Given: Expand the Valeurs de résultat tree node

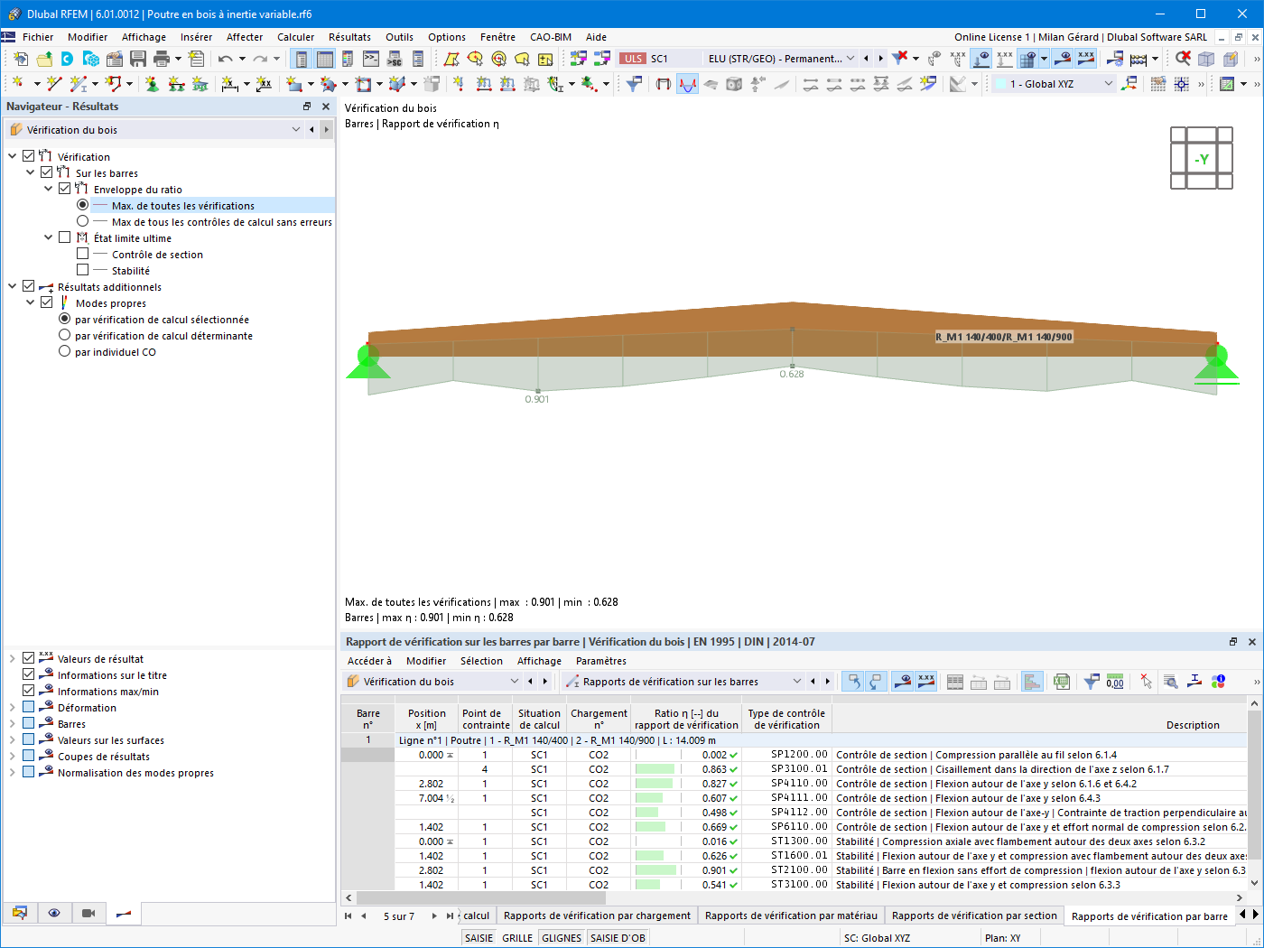Looking at the screenshot, I should (13, 658).
